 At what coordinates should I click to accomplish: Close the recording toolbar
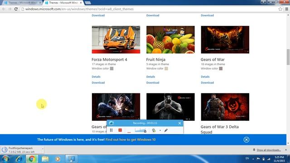[x=179, y=123]
